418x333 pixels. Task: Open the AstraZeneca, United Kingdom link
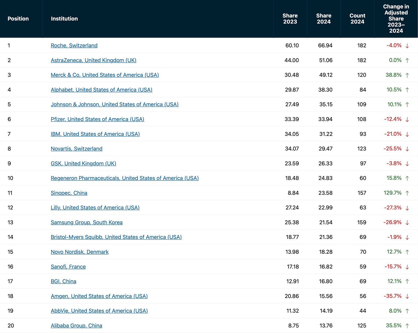(94, 60)
